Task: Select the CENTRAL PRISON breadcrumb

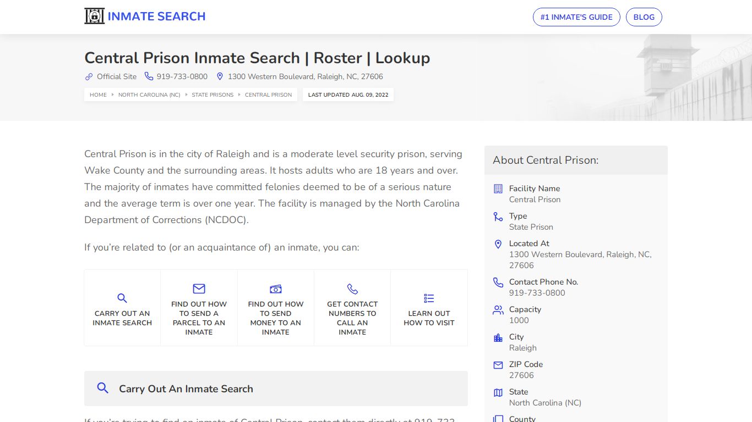Action: click(269, 95)
